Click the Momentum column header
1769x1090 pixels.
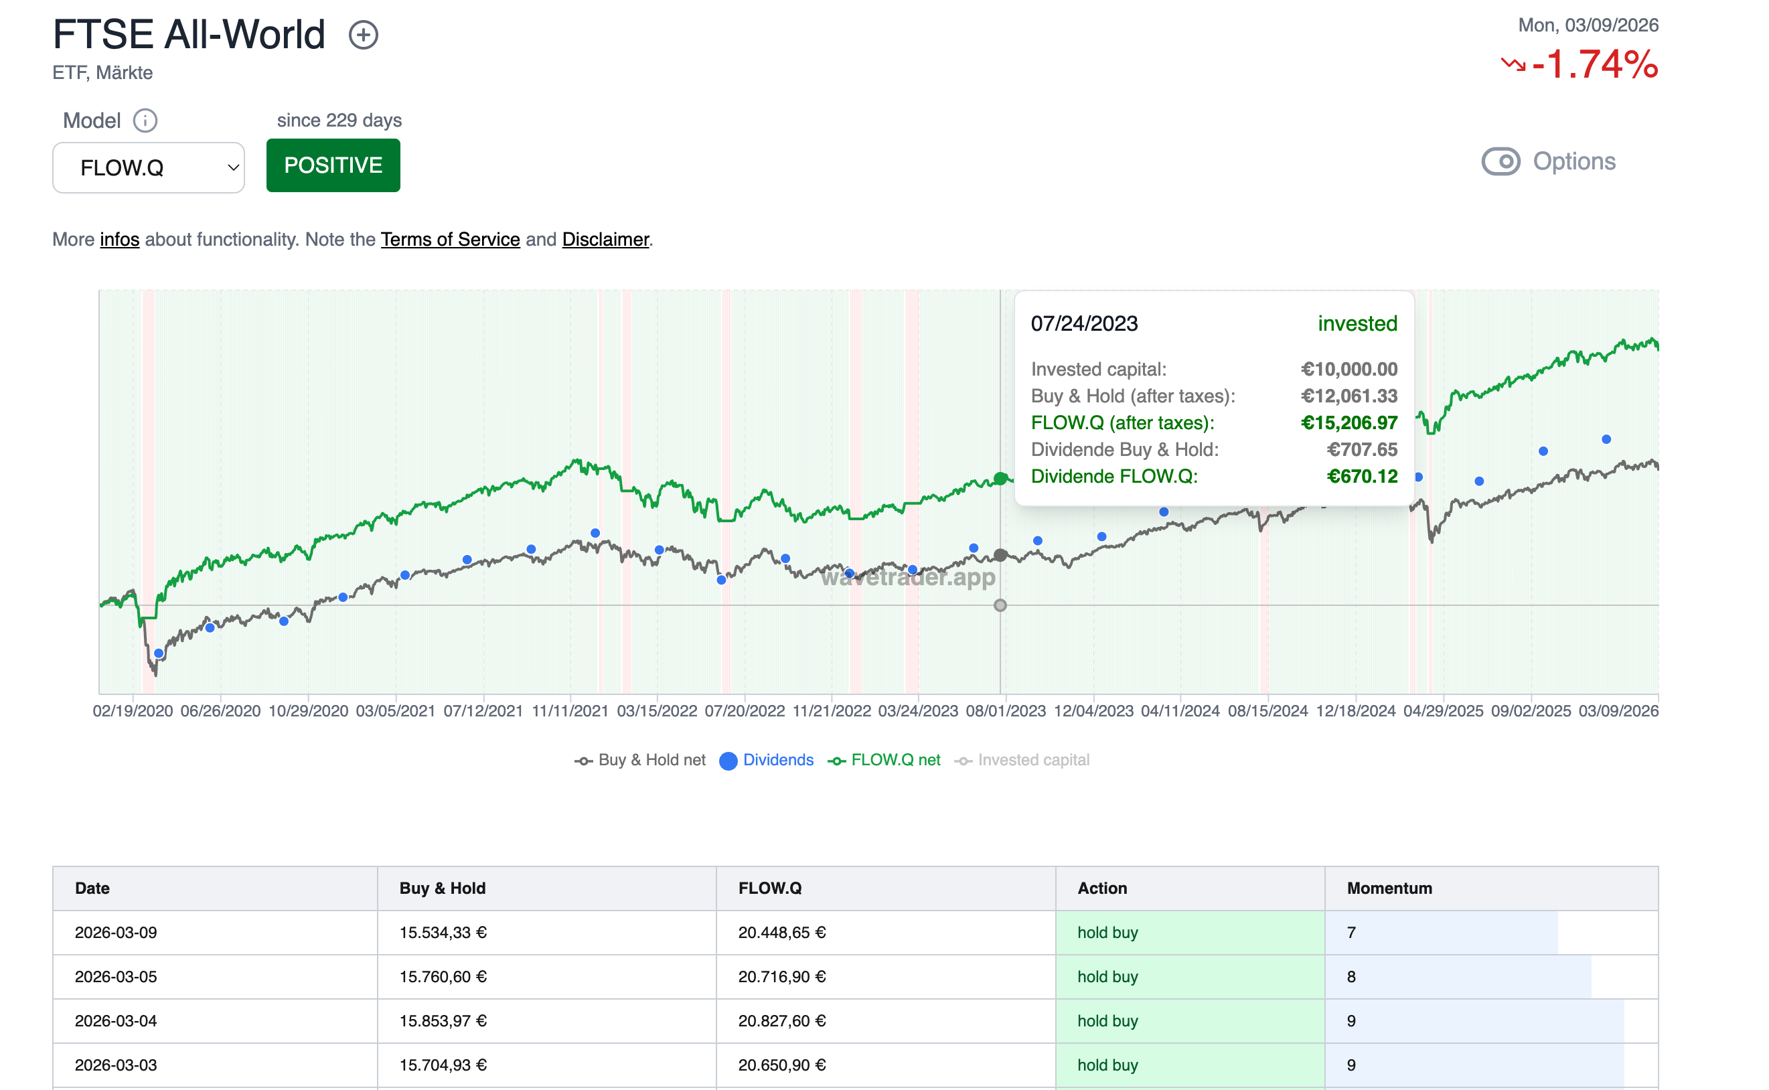(1389, 888)
